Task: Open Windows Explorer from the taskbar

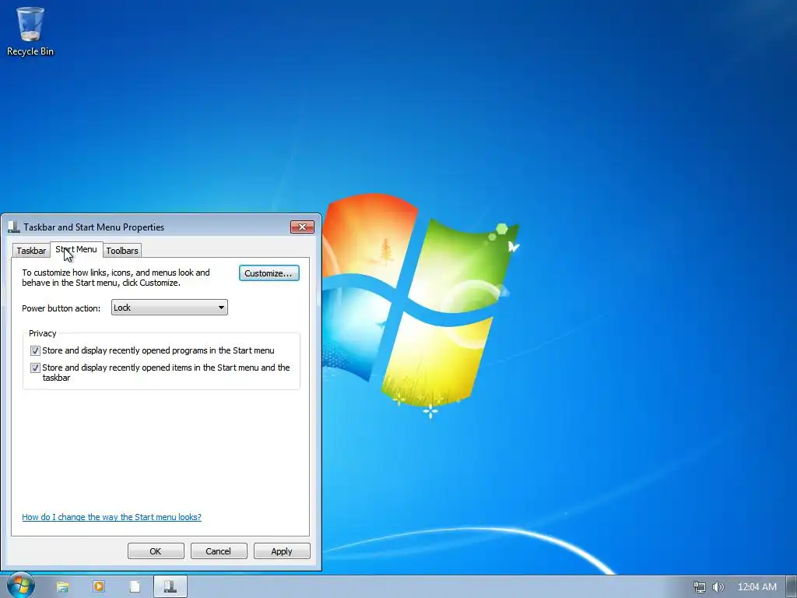Action: coord(62,587)
